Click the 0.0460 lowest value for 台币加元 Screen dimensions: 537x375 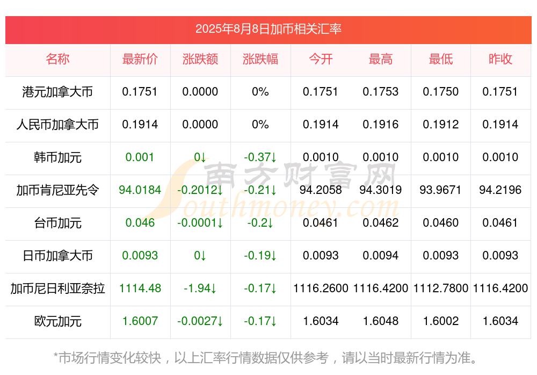(x=441, y=222)
